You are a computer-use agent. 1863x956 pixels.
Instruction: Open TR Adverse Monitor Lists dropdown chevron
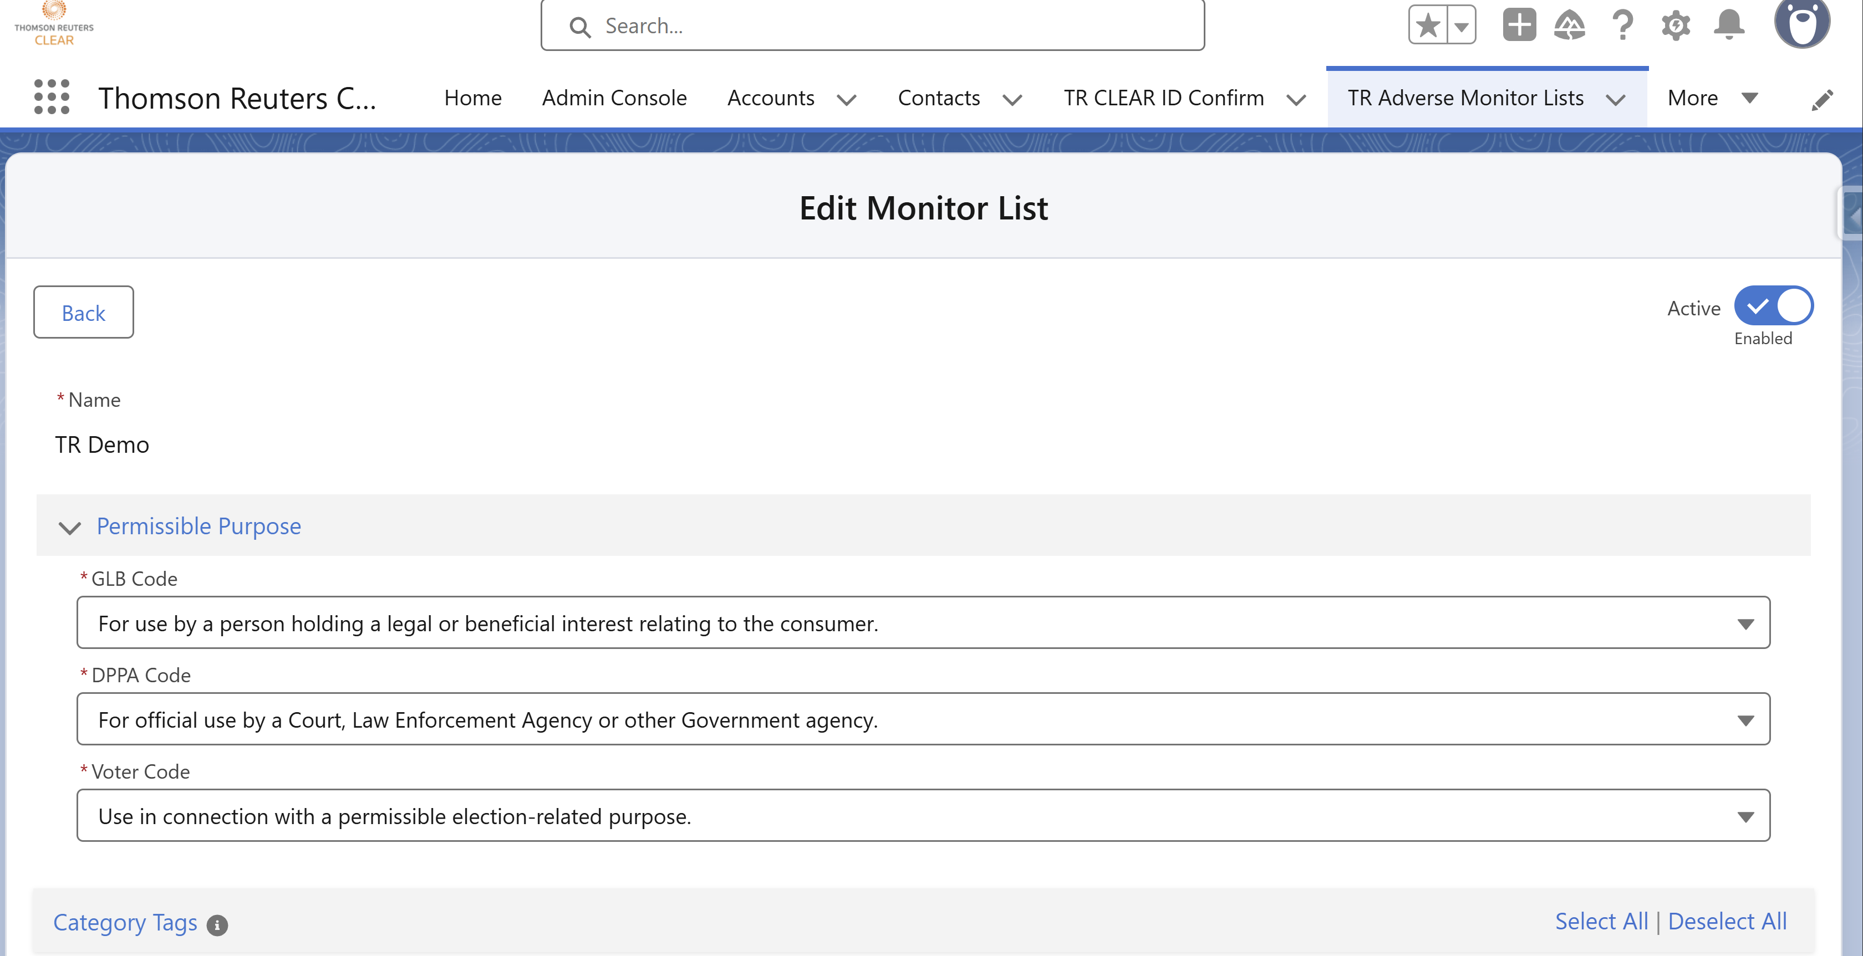(x=1616, y=99)
